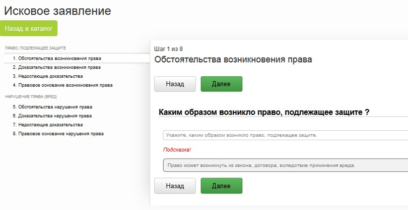Click the 'Исковое заявление' page title
Image resolution: width=408 pixels, height=210 pixels.
(58, 10)
